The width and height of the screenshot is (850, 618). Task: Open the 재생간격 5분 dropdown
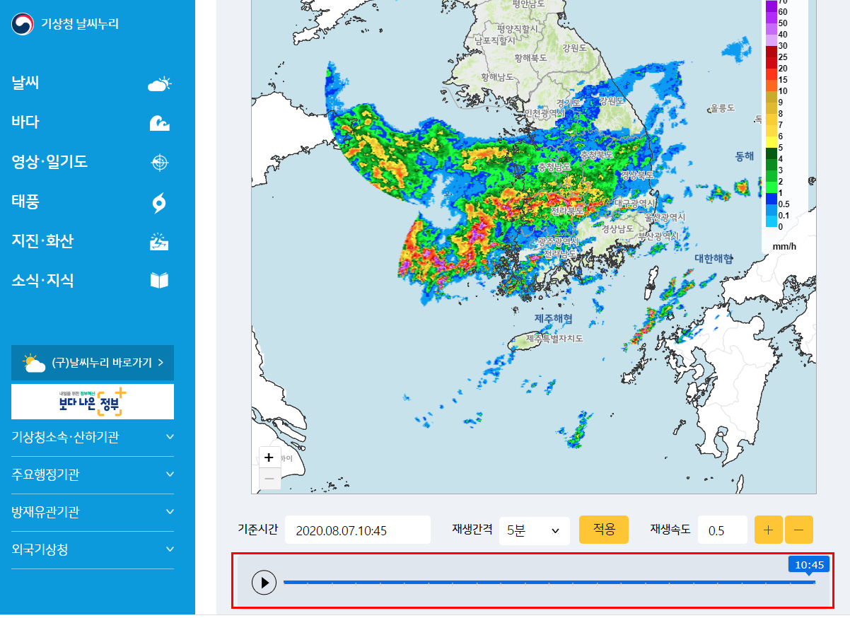point(534,530)
